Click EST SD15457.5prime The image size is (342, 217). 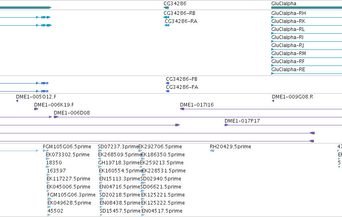pyautogui.click(x=120, y=211)
